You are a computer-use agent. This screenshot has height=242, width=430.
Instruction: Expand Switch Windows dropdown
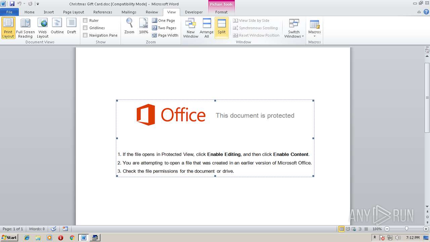point(294,28)
